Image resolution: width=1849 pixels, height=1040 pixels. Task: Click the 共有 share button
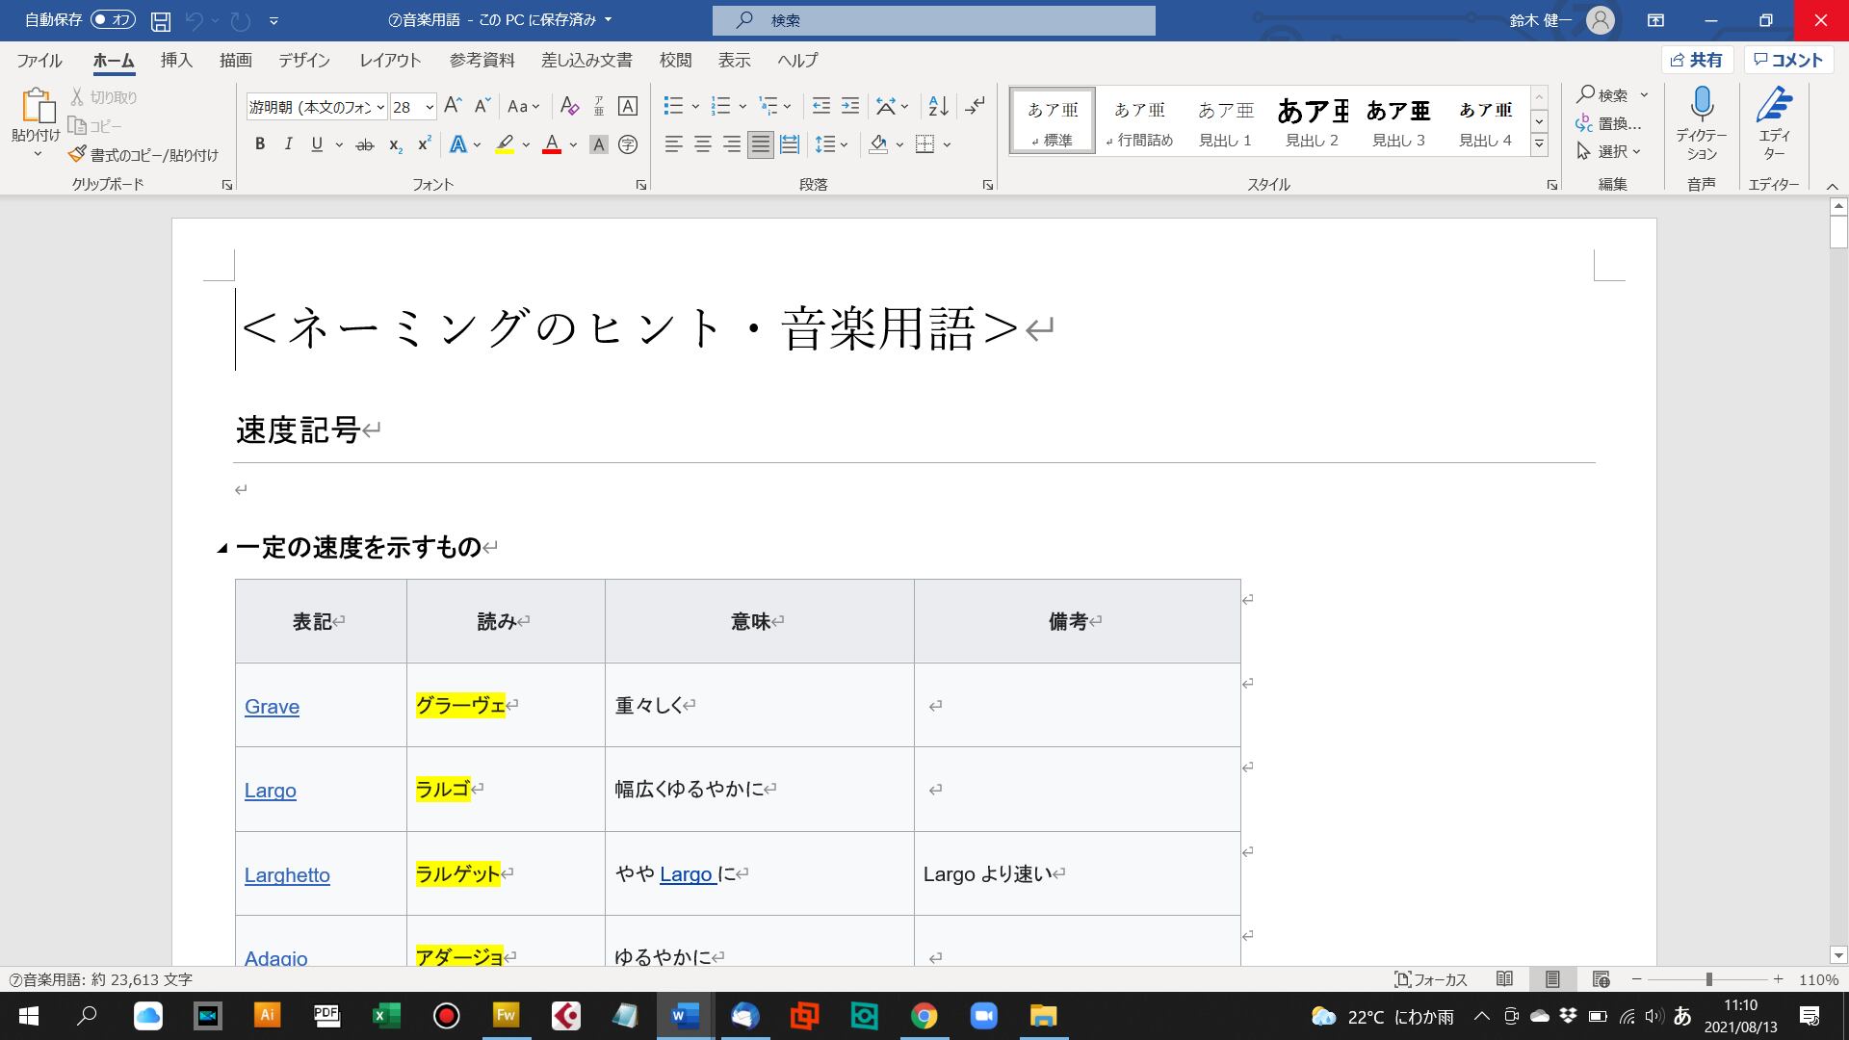(x=1697, y=60)
